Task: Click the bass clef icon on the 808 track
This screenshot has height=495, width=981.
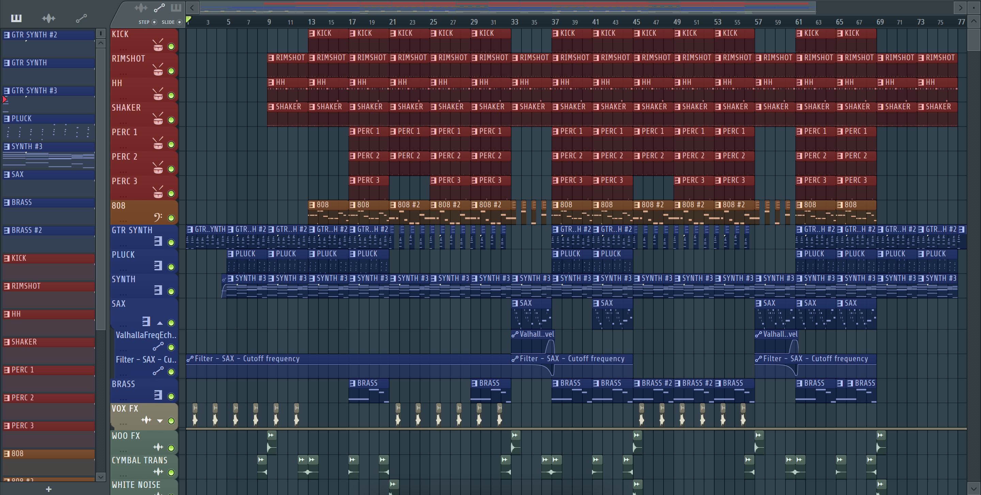Action: [x=158, y=217]
